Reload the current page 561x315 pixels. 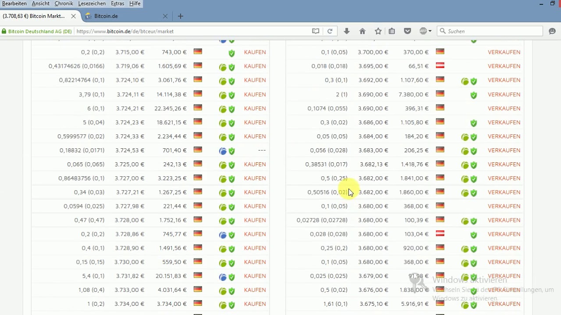pyautogui.click(x=330, y=31)
